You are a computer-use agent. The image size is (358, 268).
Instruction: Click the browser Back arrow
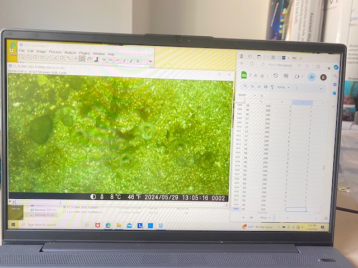tap(242, 63)
